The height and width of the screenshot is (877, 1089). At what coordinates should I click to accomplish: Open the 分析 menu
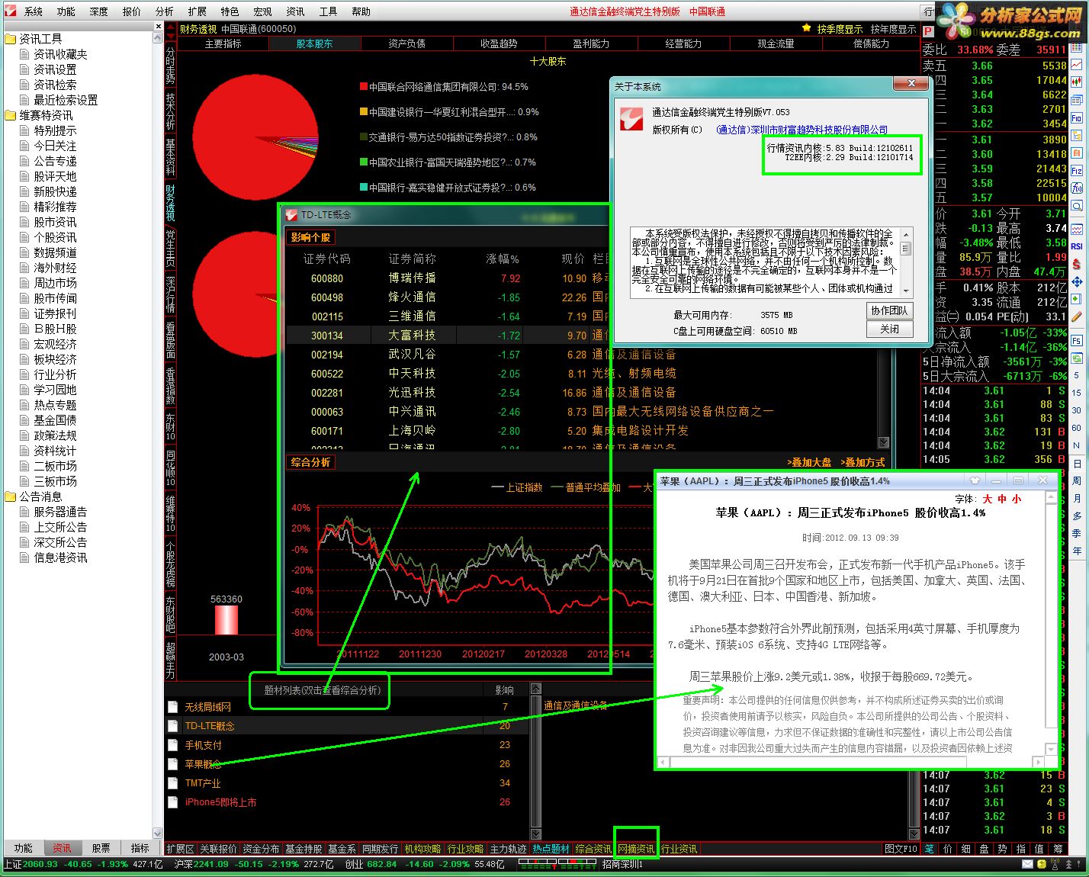pos(165,11)
